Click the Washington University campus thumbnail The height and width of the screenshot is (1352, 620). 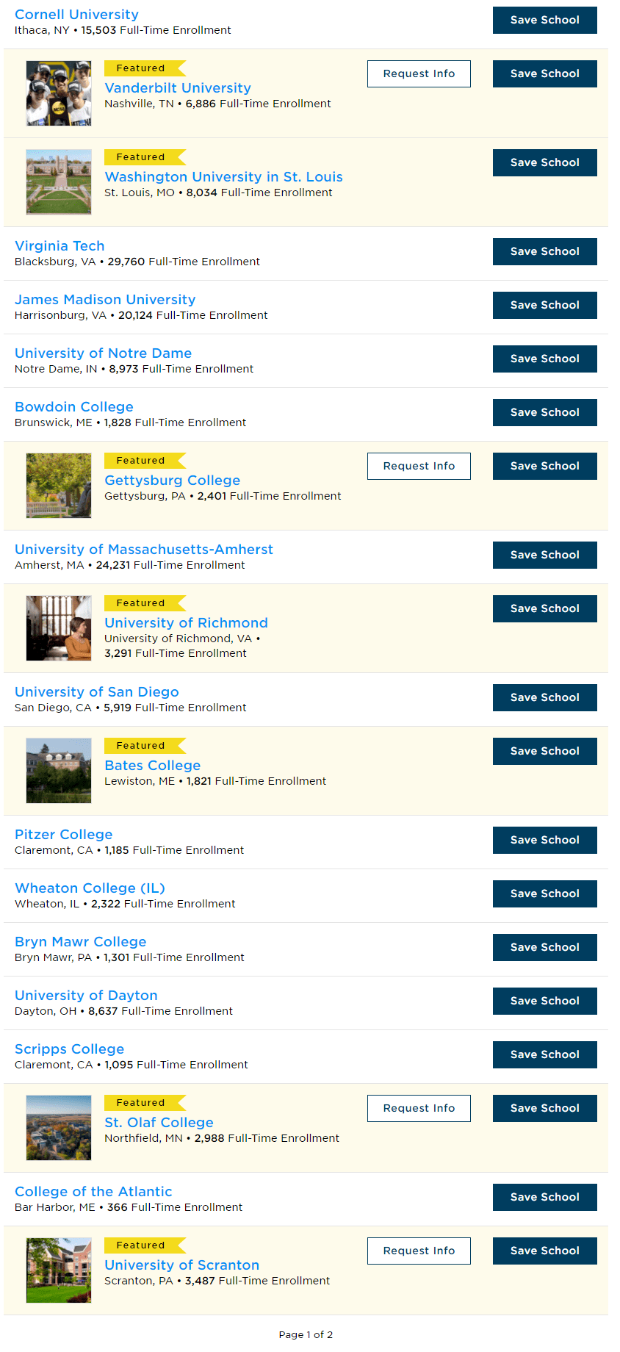(x=59, y=182)
